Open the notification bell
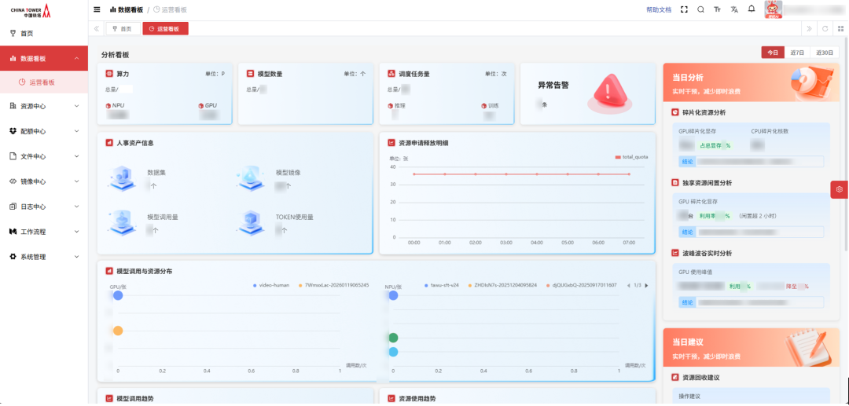Viewport: 849px width, 406px height. point(752,9)
